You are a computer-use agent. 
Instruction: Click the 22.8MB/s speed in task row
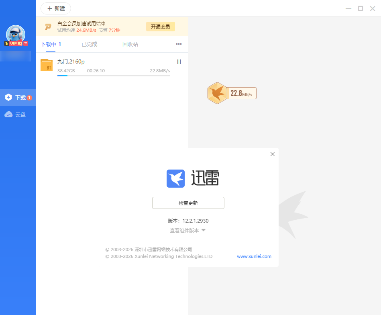click(160, 71)
